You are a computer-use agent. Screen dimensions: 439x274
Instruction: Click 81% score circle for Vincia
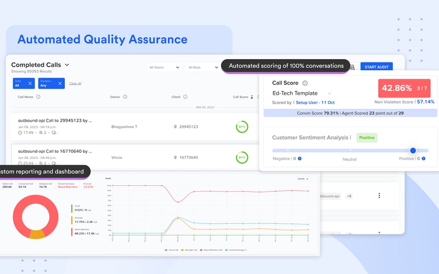[x=242, y=157]
